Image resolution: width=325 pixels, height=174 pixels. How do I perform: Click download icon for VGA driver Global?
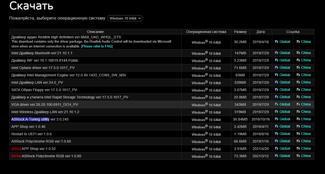[276, 105]
